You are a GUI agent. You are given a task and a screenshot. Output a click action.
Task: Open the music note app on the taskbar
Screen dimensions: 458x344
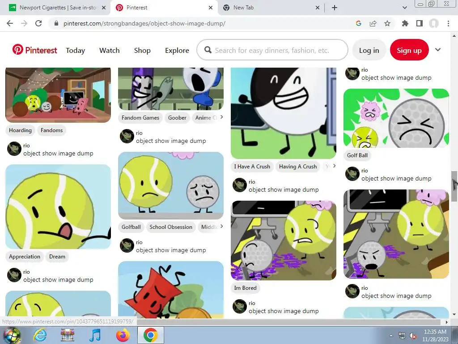point(95,335)
